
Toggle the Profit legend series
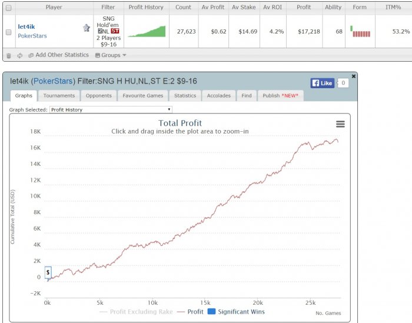190,312
